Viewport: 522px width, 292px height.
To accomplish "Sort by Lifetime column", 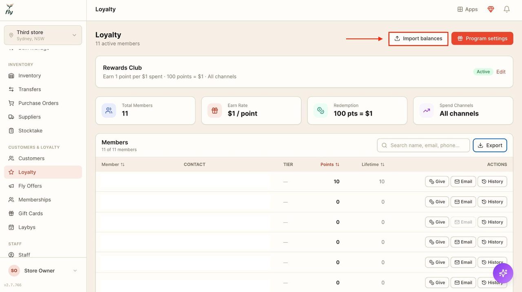I will 373,165.
